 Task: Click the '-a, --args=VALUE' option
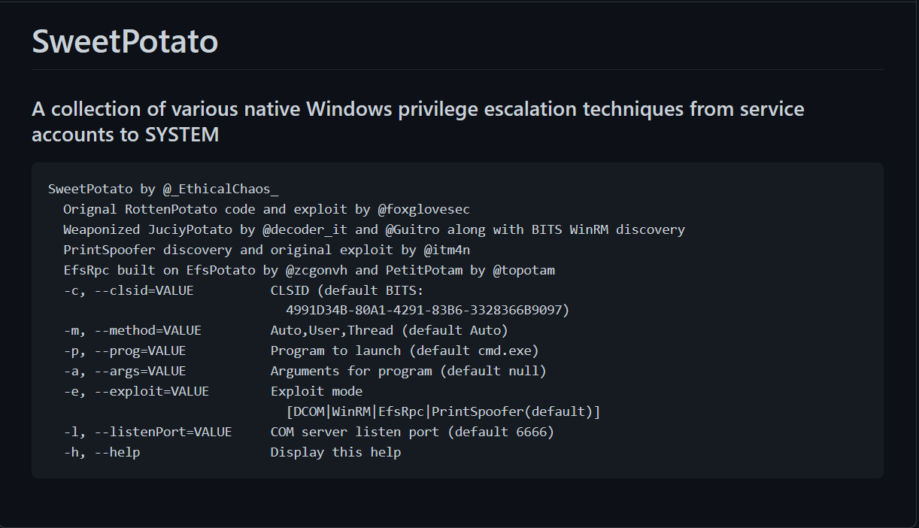coord(125,371)
